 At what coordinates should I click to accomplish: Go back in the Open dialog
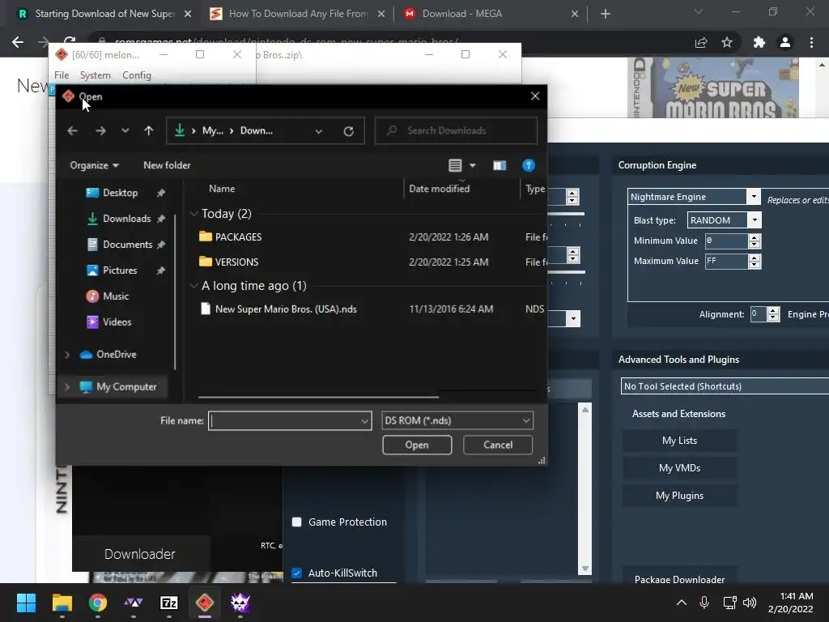point(72,130)
